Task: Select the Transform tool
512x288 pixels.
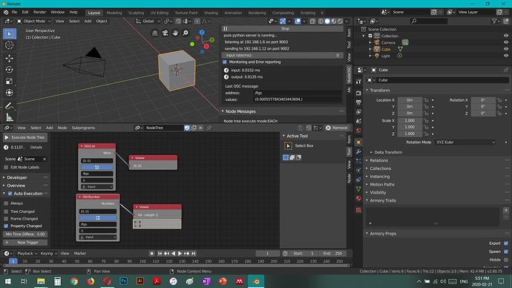Action: click(x=9, y=93)
